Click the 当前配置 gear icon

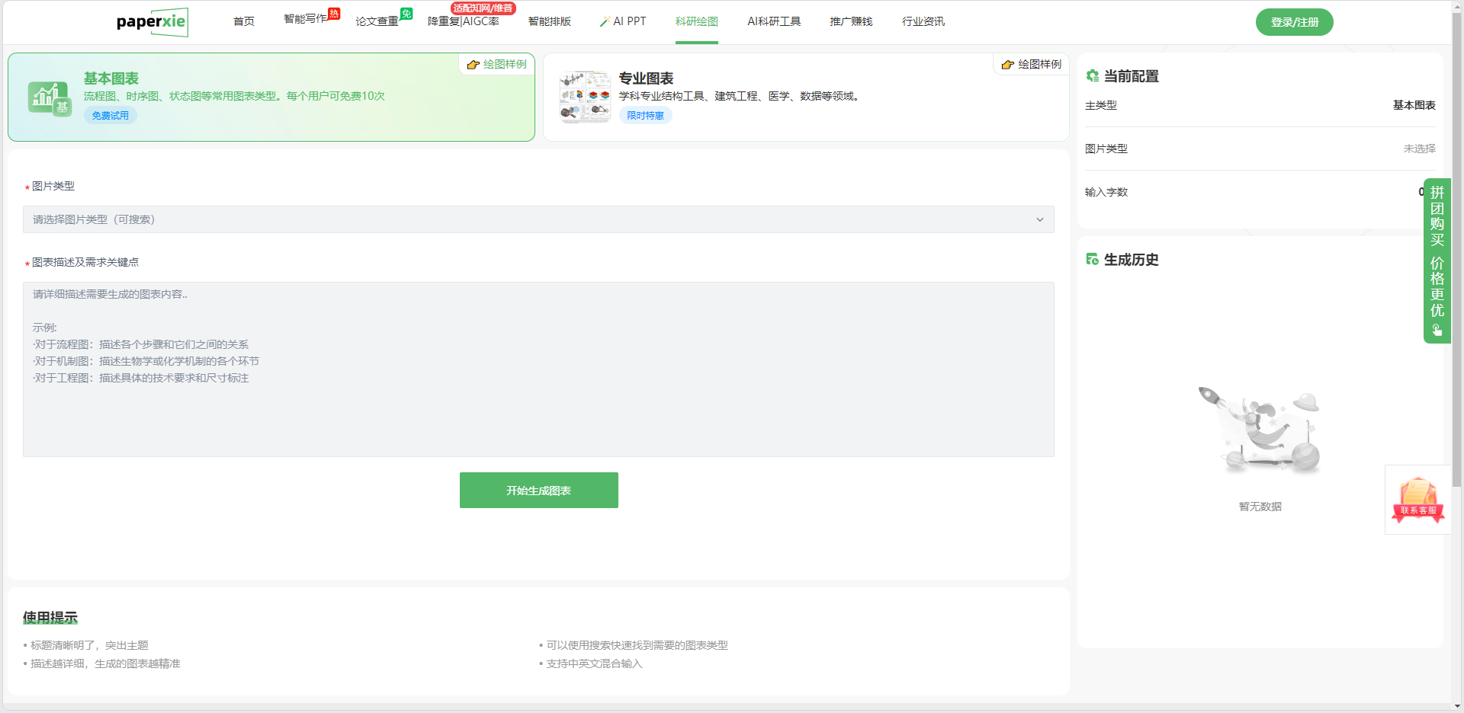point(1092,76)
